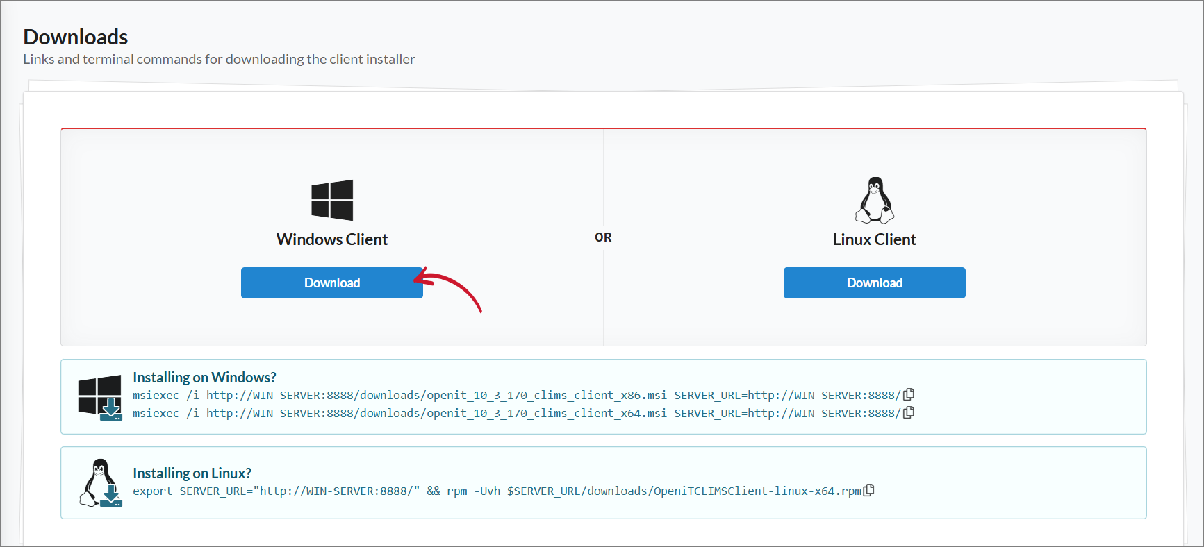Viewport: 1204px width, 547px height.
Task: Click the OR divider label
Action: [x=603, y=237]
